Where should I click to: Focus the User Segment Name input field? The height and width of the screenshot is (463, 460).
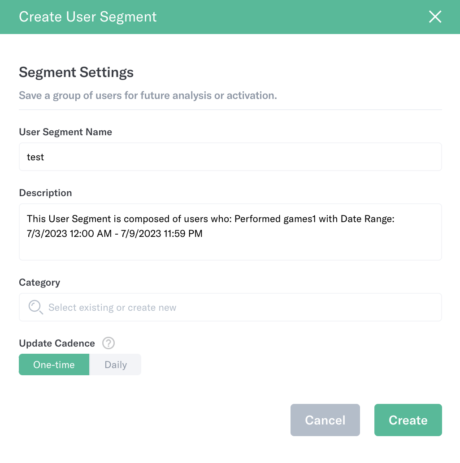[x=230, y=157]
